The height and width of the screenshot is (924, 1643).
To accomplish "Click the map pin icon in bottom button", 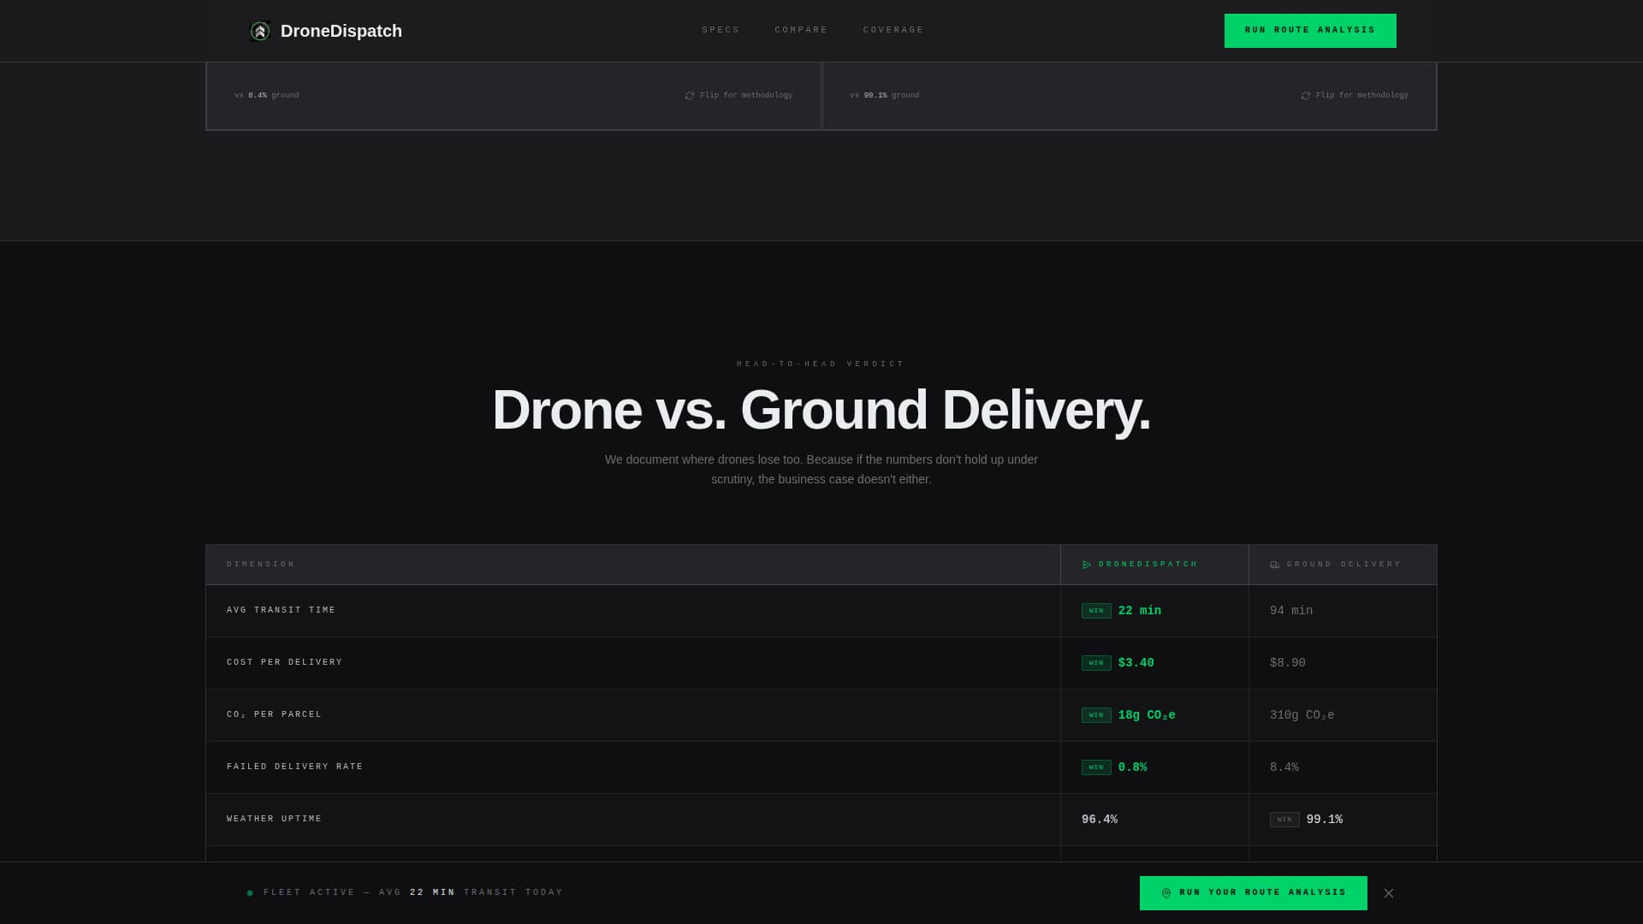I will pos(1166,893).
